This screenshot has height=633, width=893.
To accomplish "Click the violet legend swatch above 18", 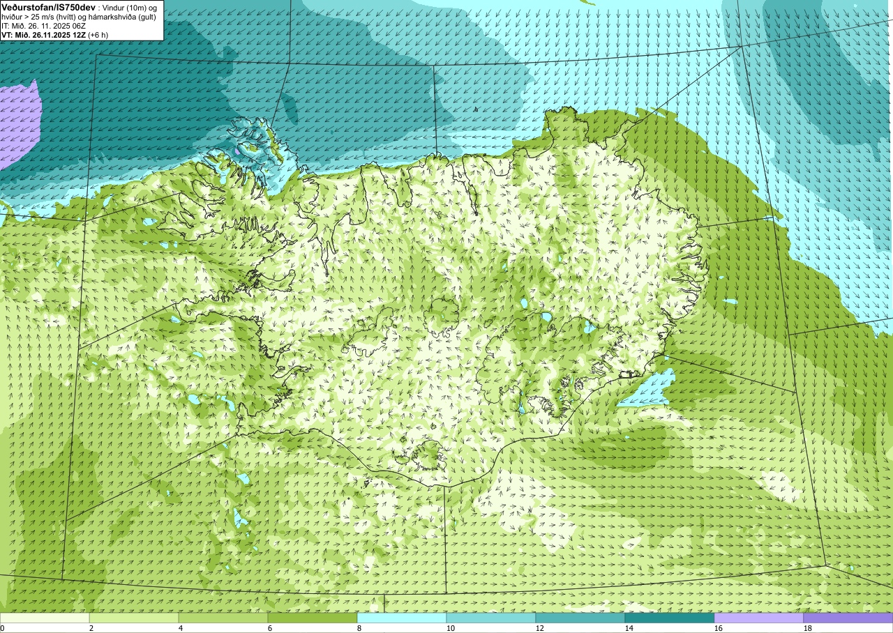I will (848, 618).
